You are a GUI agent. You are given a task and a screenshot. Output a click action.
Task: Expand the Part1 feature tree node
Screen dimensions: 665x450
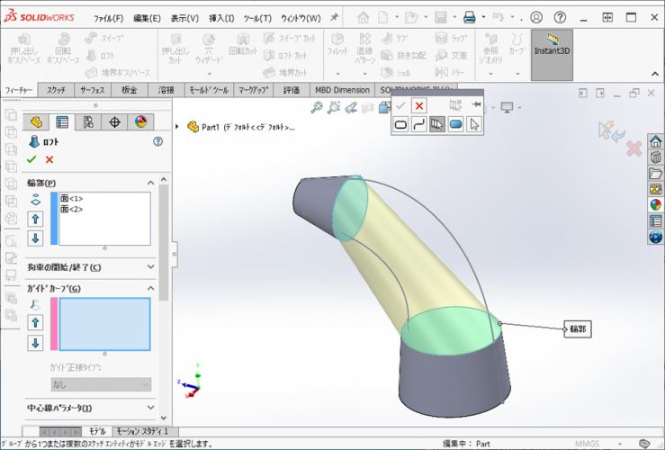(x=177, y=127)
